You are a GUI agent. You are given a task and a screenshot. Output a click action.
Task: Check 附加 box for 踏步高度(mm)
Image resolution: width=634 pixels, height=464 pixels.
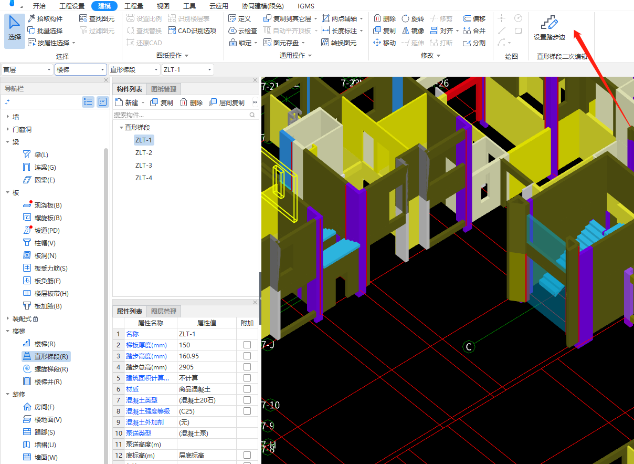pyautogui.click(x=247, y=356)
